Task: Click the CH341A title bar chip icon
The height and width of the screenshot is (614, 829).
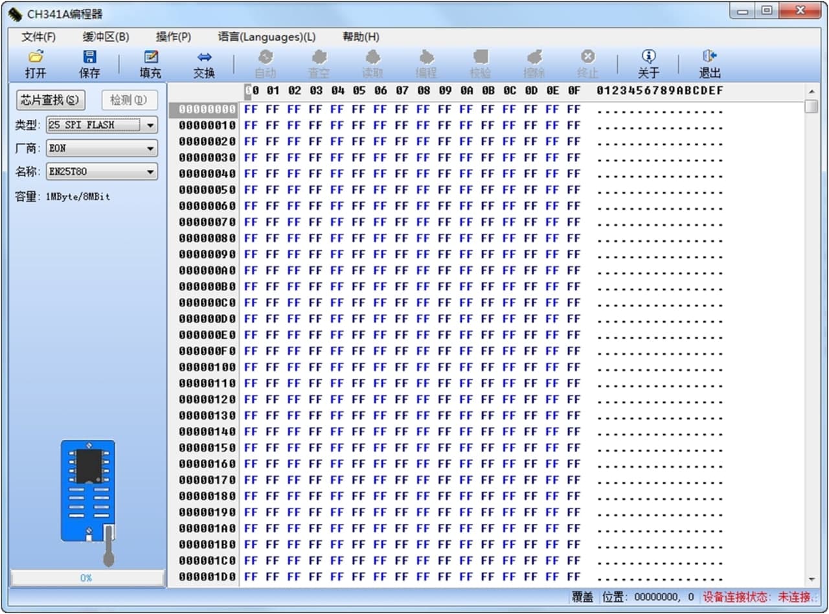Action: [16, 14]
